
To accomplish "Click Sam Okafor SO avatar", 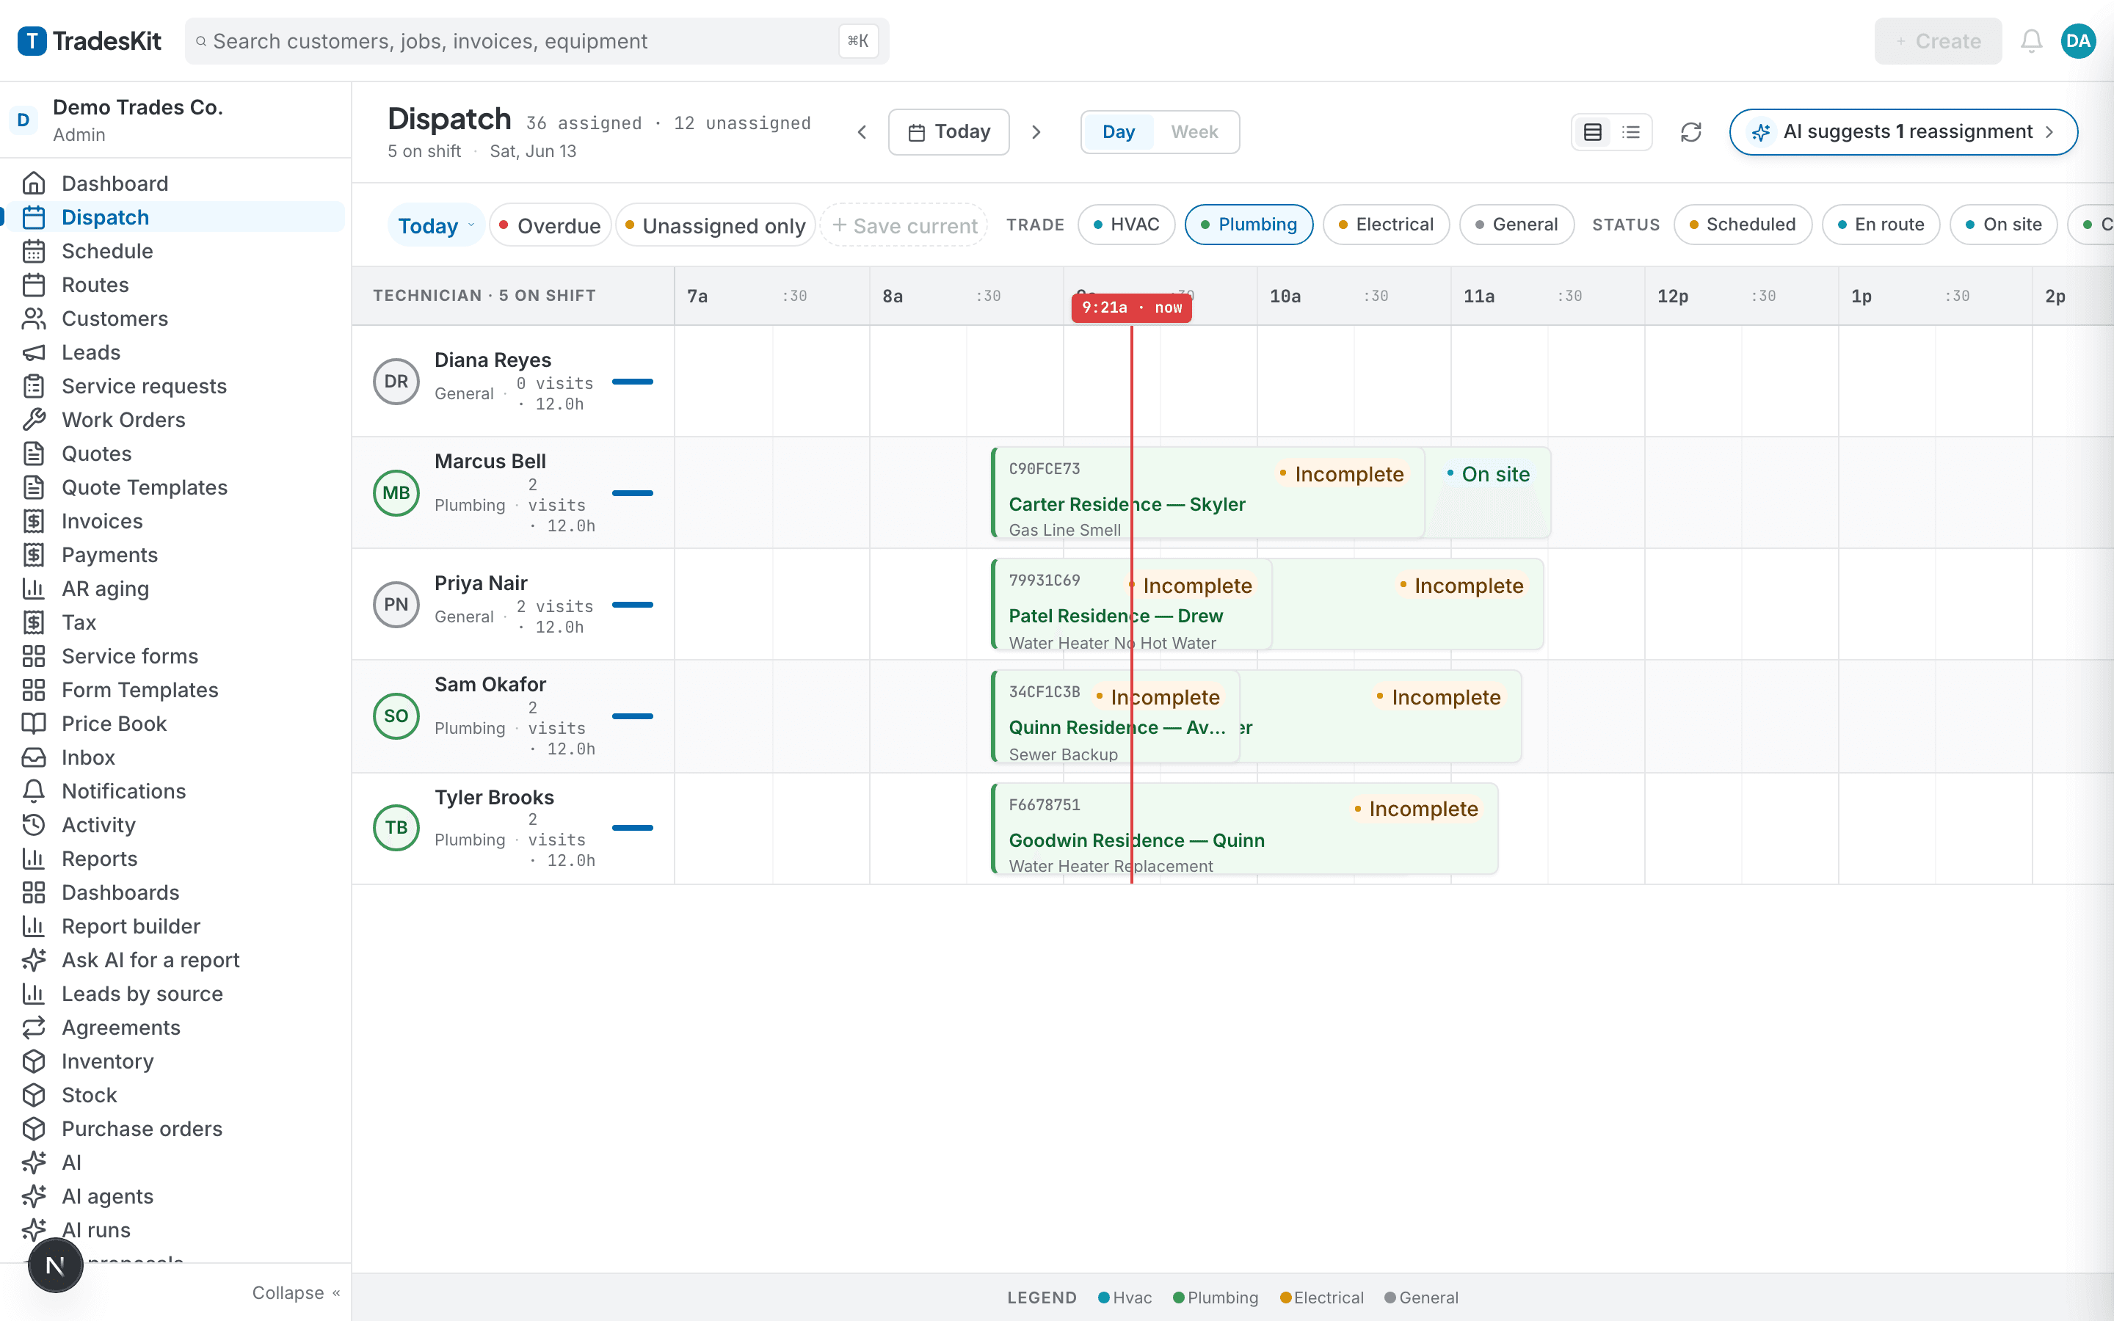I will pyautogui.click(x=396, y=716).
